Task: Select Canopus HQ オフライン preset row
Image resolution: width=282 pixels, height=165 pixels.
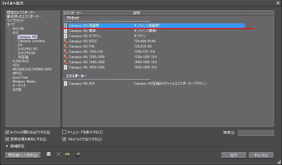Action: coord(154,36)
